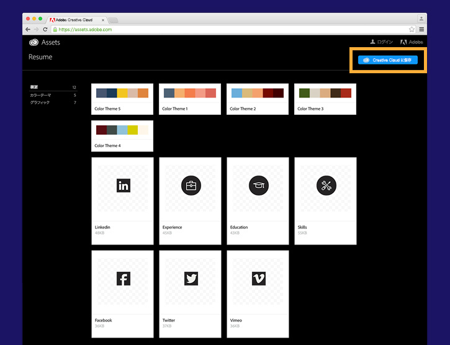Viewport: 450px width, 345px height.
Task: Click the Skills tools icon
Action: [x=326, y=186]
